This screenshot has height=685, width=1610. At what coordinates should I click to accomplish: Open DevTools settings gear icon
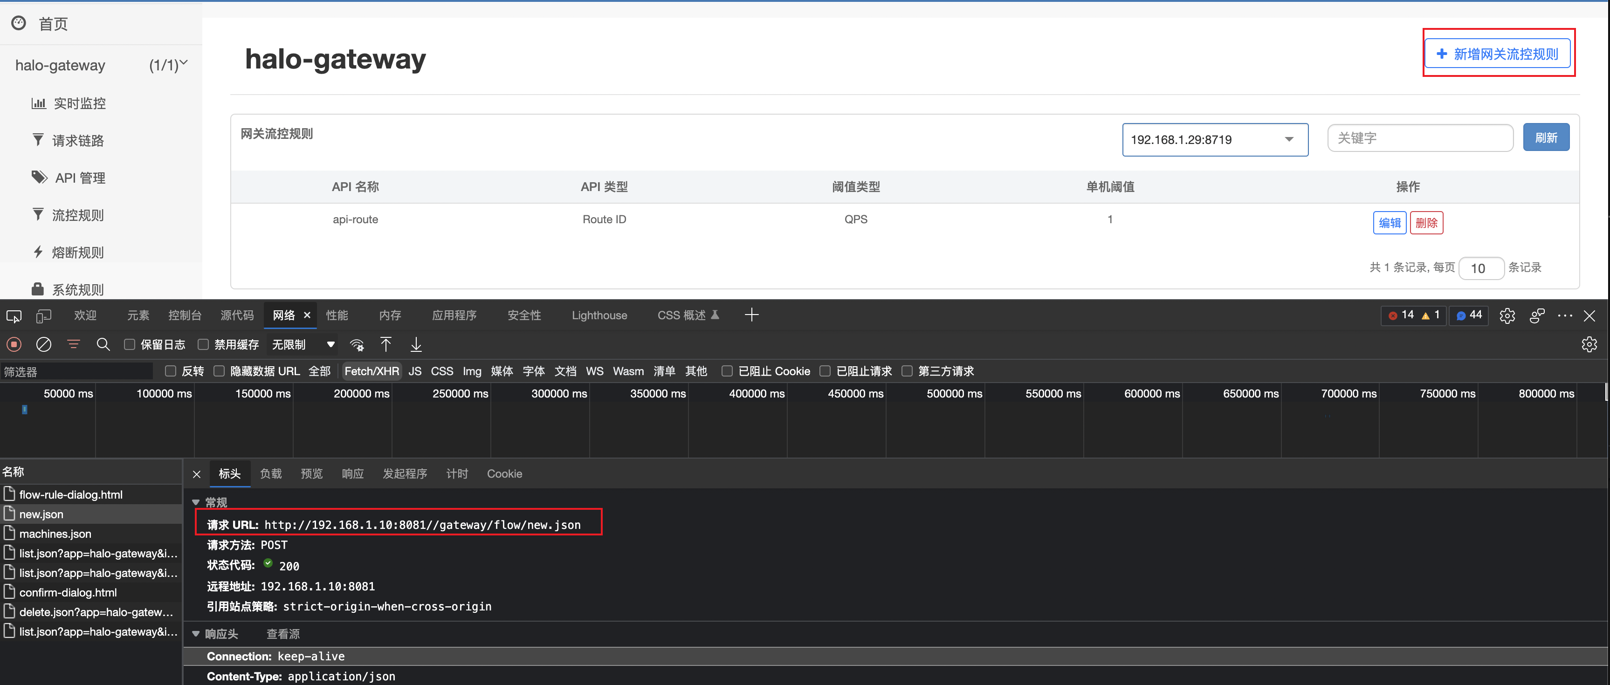[1507, 315]
